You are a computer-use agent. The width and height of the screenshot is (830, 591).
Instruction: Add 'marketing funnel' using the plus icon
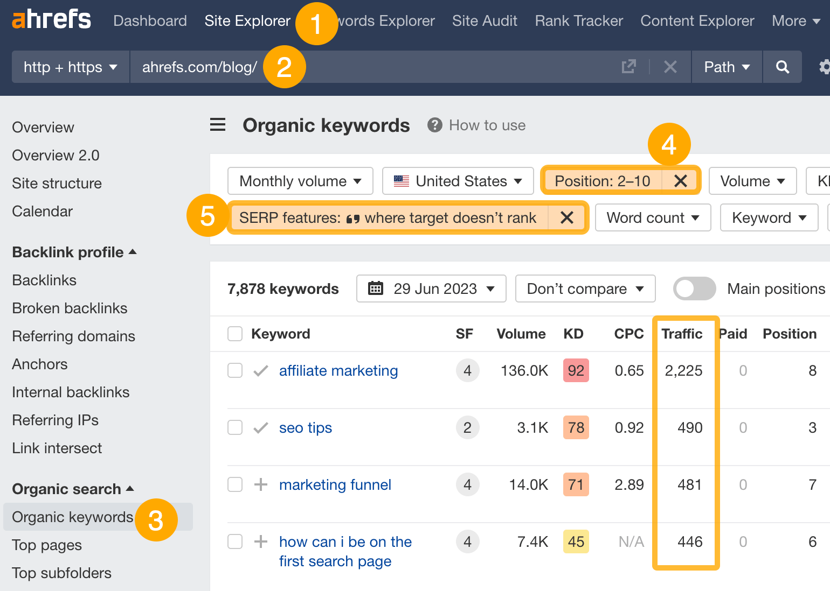[260, 484]
